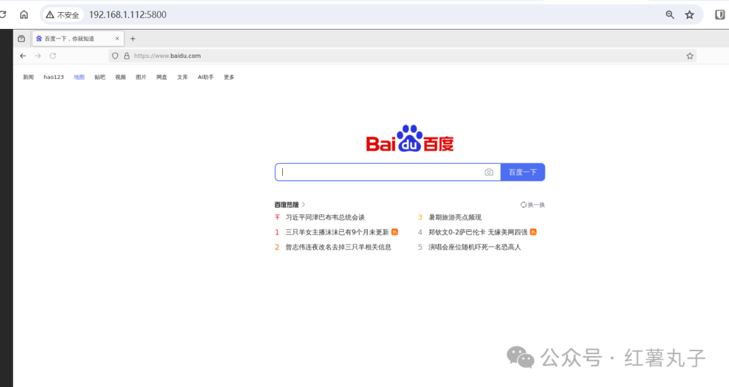Screen dimensions: 729x387
Task: Open the 暑期旅游亮点频现 hot search link
Action: (x=455, y=217)
